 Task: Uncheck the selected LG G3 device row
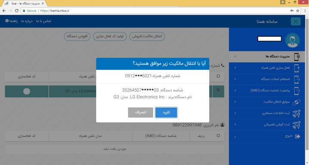218,90
